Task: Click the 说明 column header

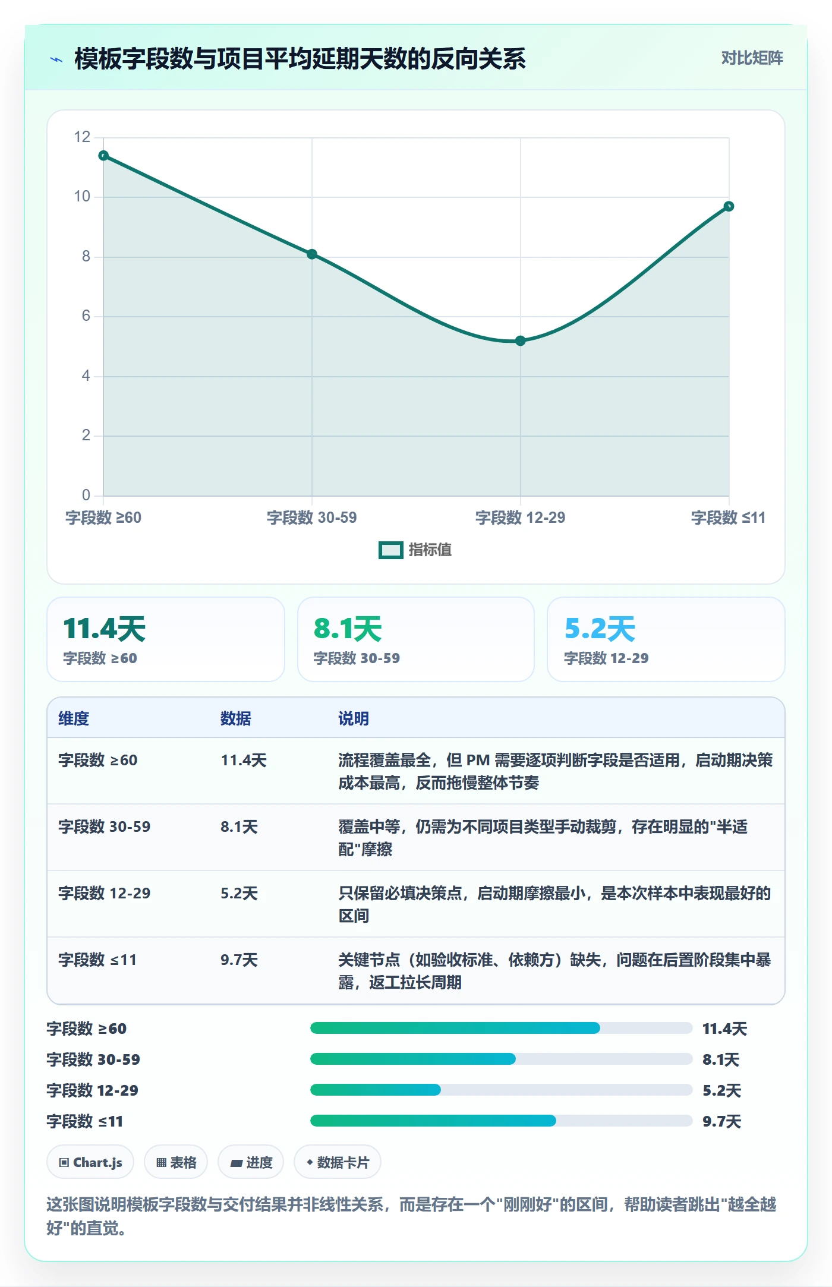Action: point(354,718)
